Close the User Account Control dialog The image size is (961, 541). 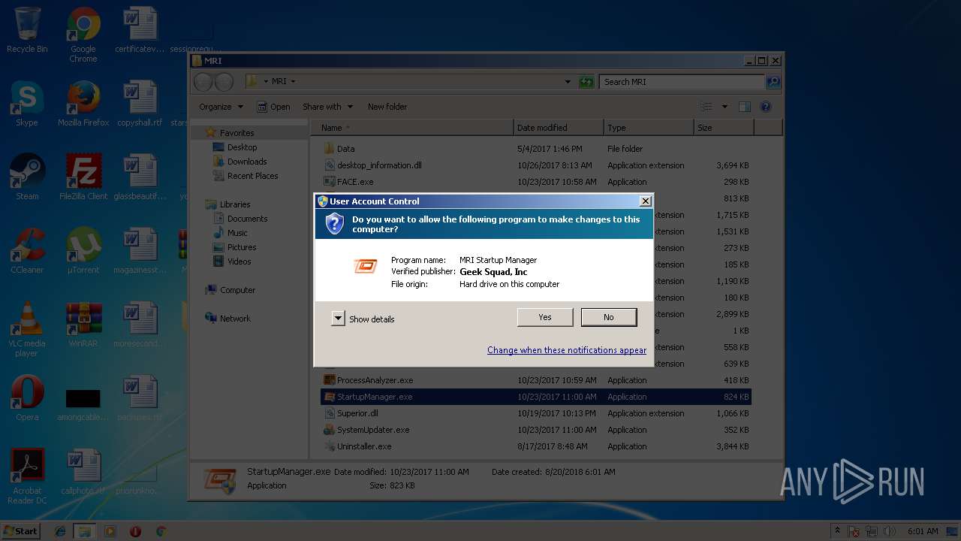[645, 201]
